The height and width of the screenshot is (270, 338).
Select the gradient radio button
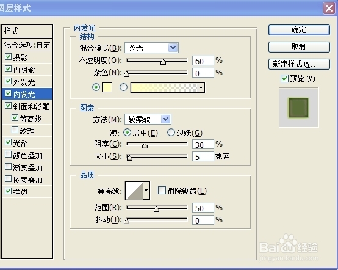pyautogui.click(x=123, y=87)
